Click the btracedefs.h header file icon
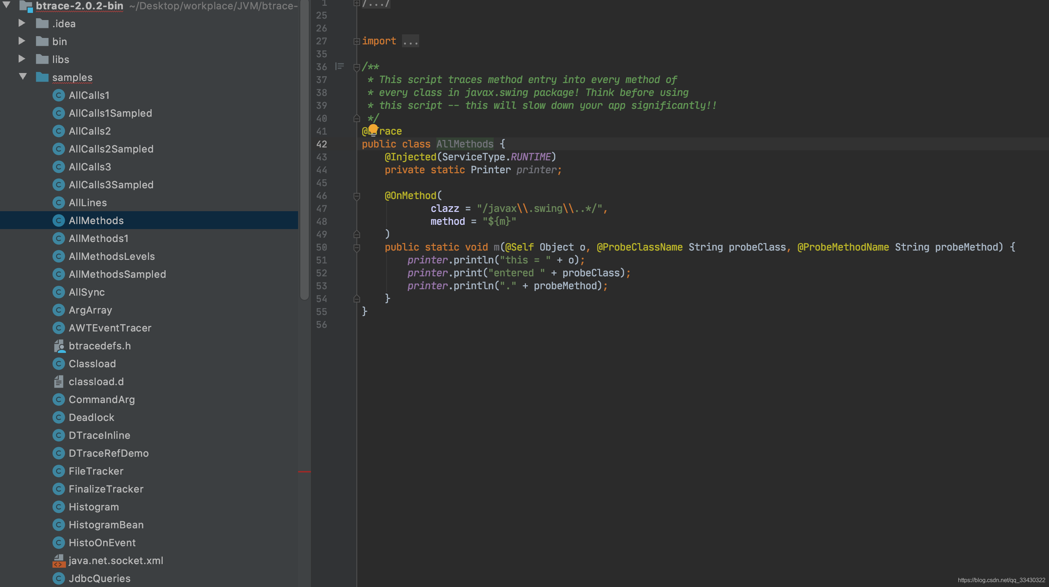Viewport: 1049px width, 587px height. pos(59,346)
